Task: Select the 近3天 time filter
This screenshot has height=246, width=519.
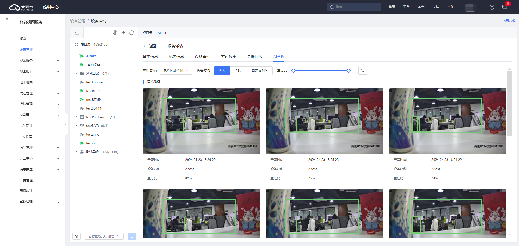Action: [x=239, y=70]
